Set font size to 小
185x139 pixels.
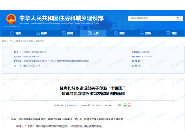[x=75, y=105]
